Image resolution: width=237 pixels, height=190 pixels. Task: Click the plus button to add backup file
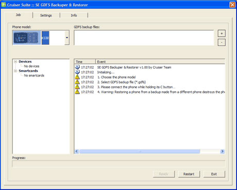coord(222,34)
